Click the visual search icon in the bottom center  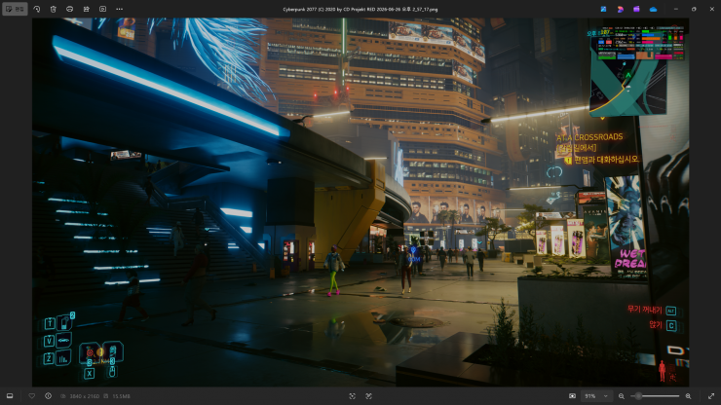pyautogui.click(x=368, y=396)
